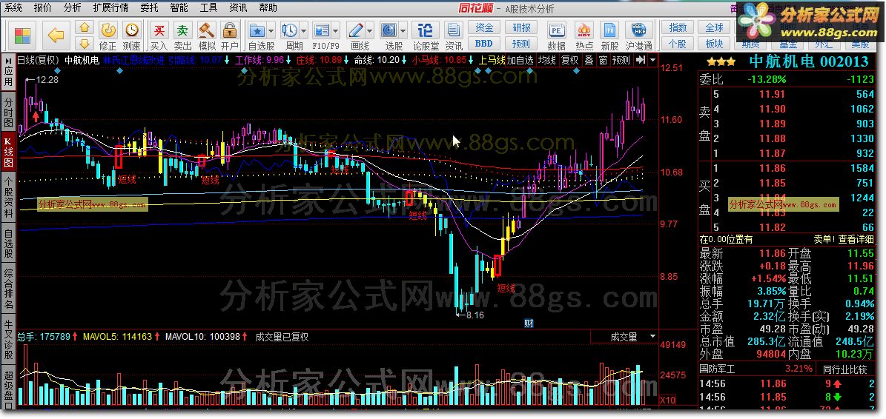Open the 模拟 simulated trading gavel icon
This screenshot has height=419, width=886.
click(x=206, y=30)
